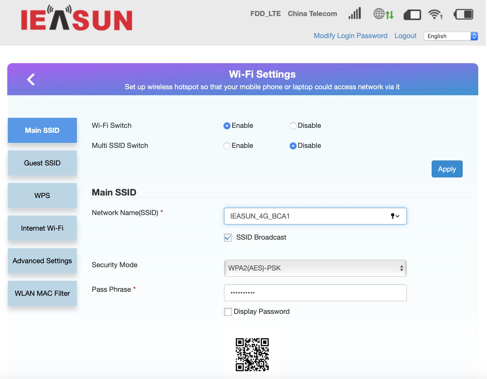
Task: Click the SIM card status icon
Action: pyautogui.click(x=412, y=15)
